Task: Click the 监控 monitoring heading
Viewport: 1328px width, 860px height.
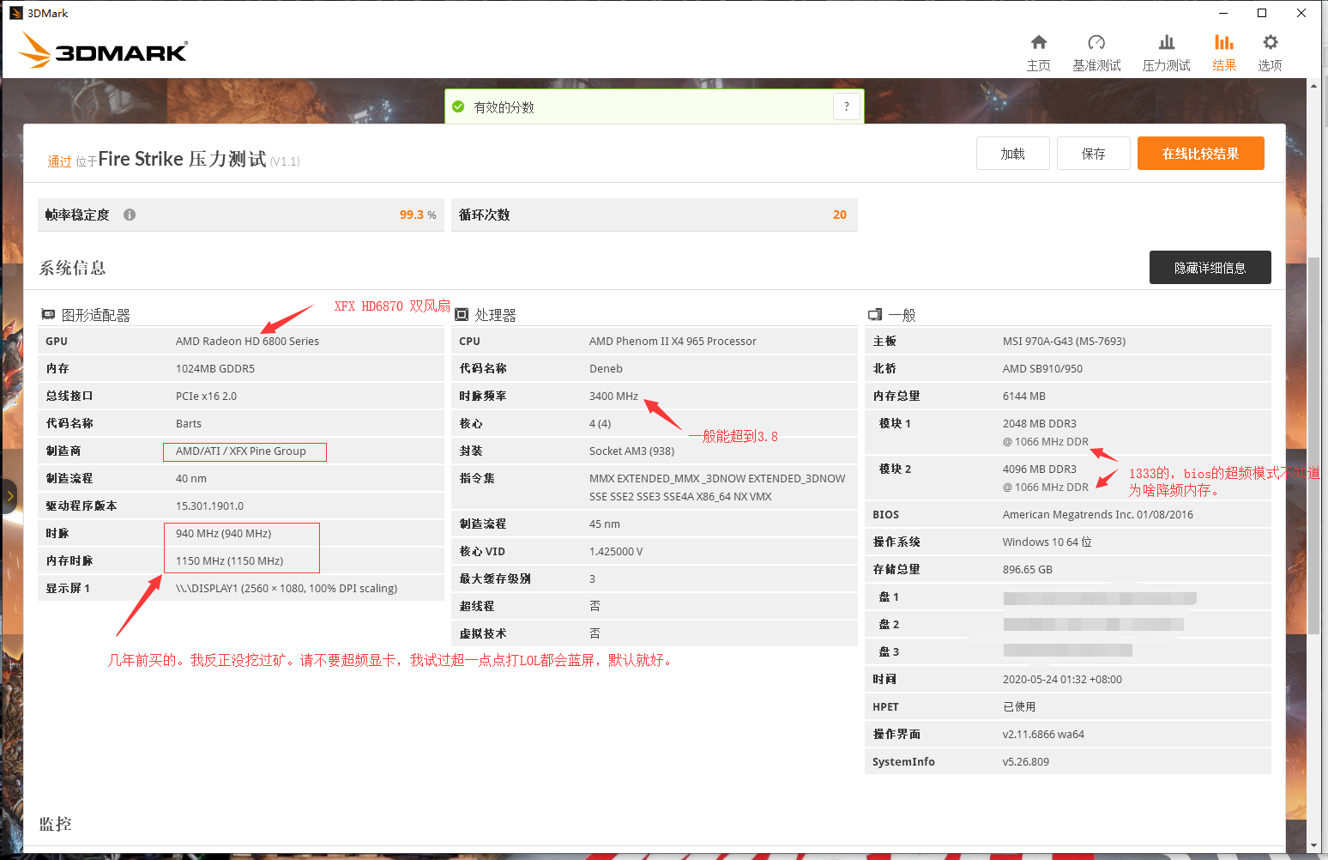Action: click(55, 824)
